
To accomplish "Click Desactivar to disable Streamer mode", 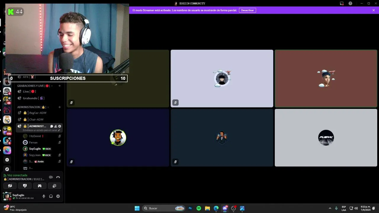I will [248, 10].
